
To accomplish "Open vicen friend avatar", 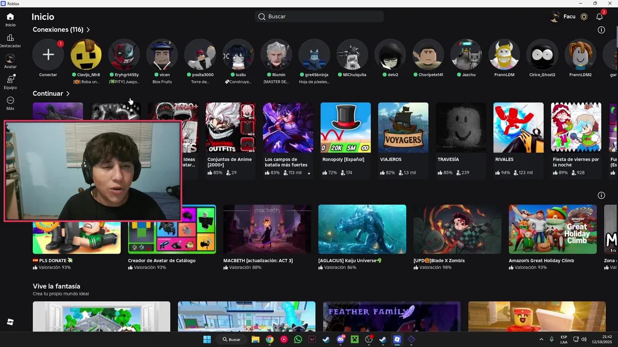I will 162,54.
